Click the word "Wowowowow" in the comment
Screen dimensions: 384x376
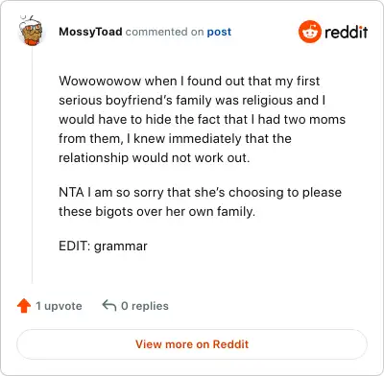coord(100,81)
